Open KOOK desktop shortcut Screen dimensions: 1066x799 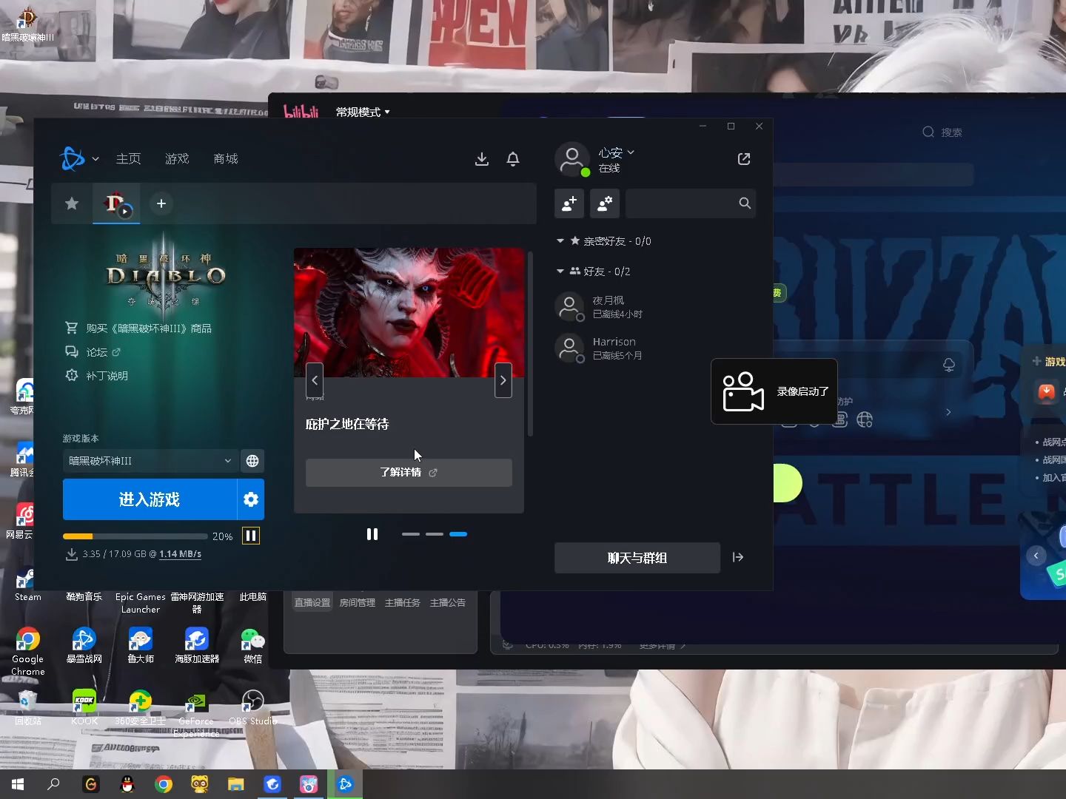coord(84,707)
